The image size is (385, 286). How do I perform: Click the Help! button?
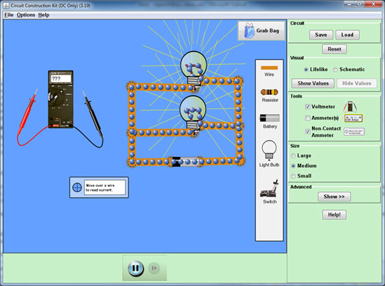coord(334,215)
